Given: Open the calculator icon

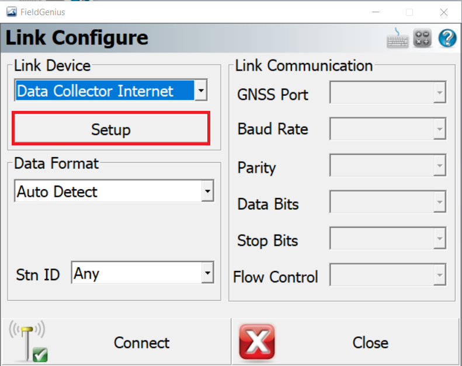Looking at the screenshot, I should 422,38.
